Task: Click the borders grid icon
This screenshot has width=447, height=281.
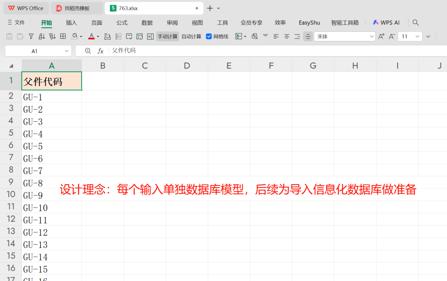Action: click(63, 36)
